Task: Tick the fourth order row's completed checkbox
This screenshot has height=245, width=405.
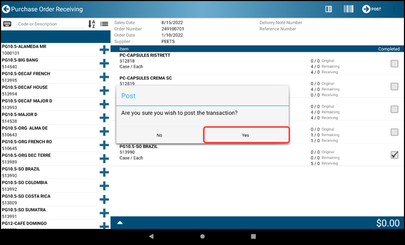Action: [x=395, y=132]
